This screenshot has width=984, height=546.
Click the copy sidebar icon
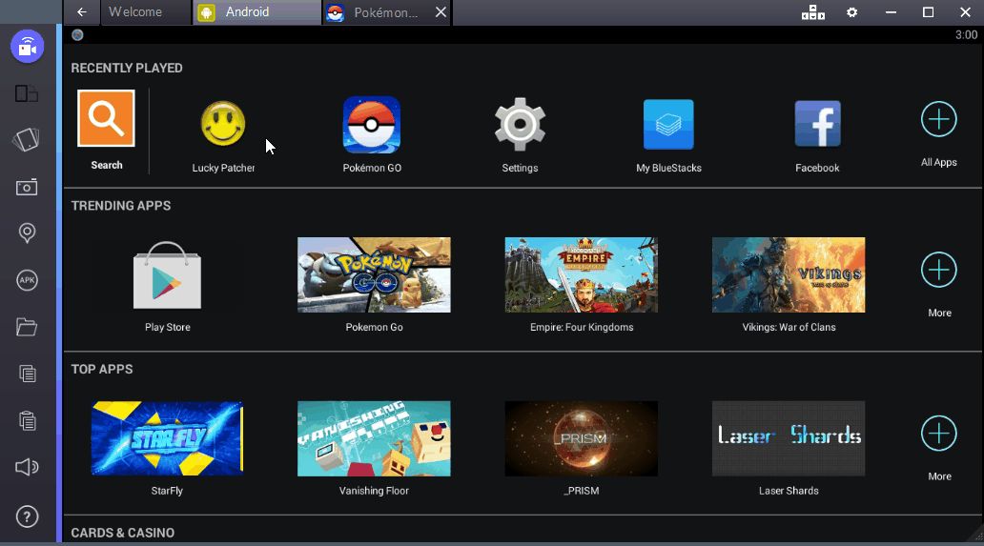coord(27,374)
